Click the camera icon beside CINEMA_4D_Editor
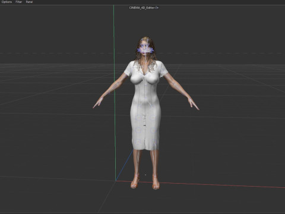 157,8
